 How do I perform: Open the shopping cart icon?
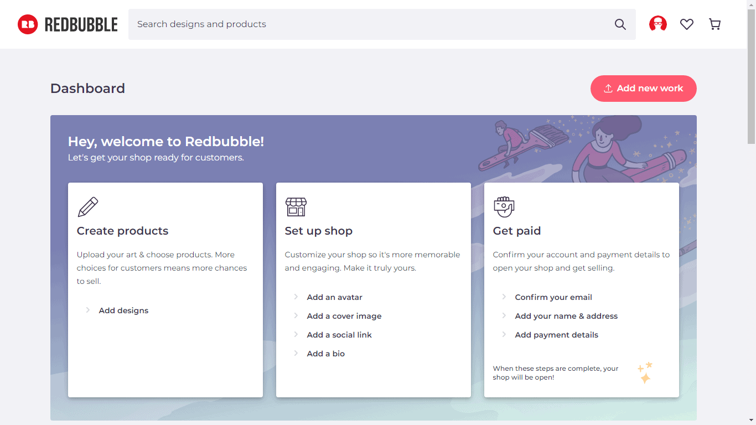click(715, 24)
